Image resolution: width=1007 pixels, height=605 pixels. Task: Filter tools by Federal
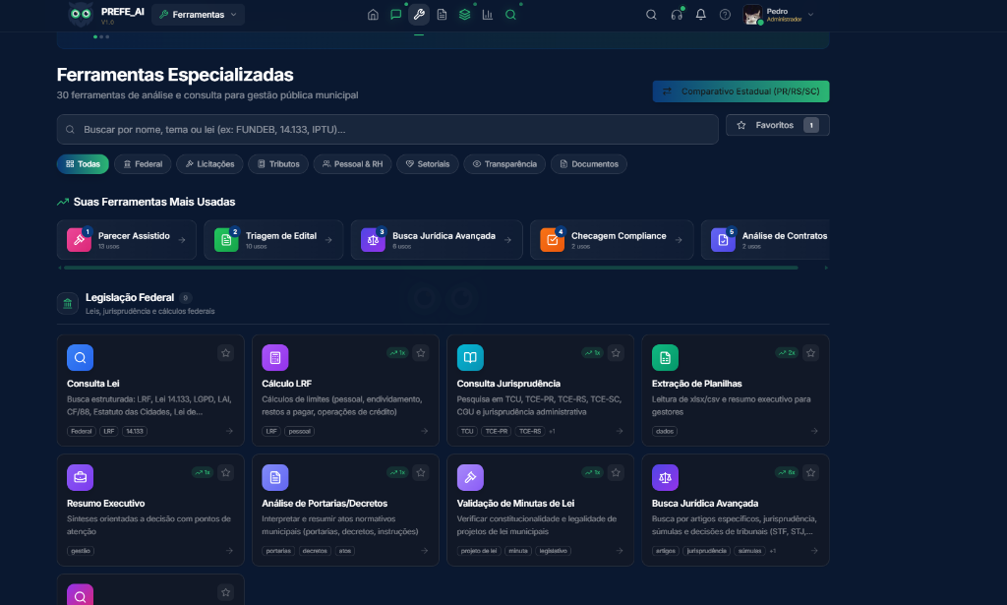point(143,163)
